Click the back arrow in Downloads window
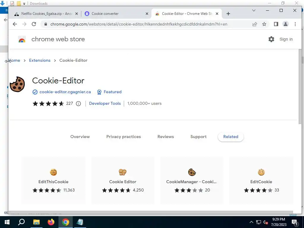The width and height of the screenshot is (304, 228). 6,20
